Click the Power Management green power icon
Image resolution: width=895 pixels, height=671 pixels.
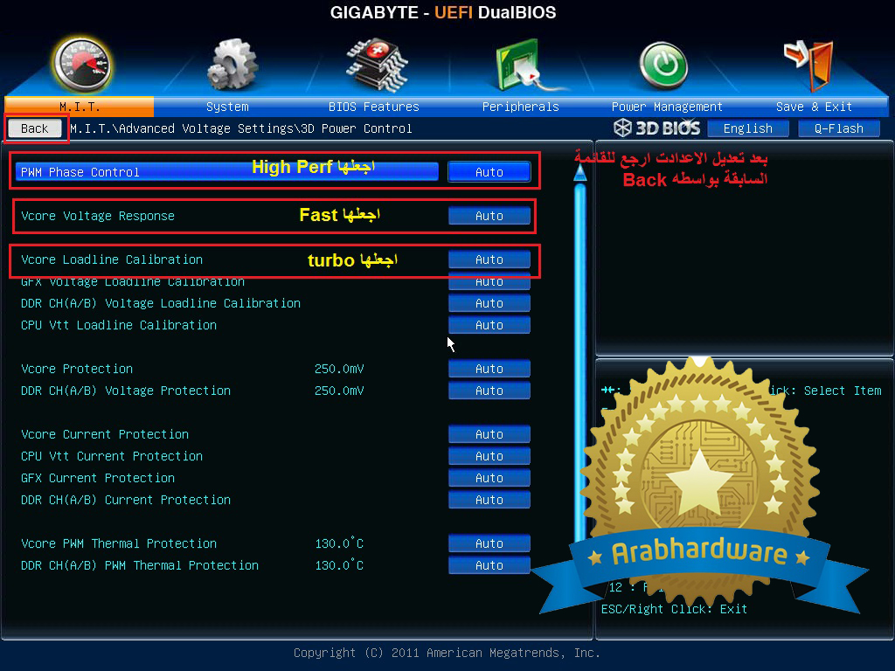click(663, 66)
